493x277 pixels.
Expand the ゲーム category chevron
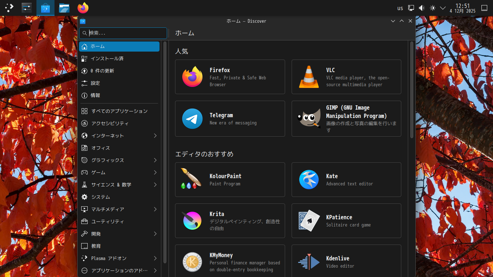tap(155, 172)
